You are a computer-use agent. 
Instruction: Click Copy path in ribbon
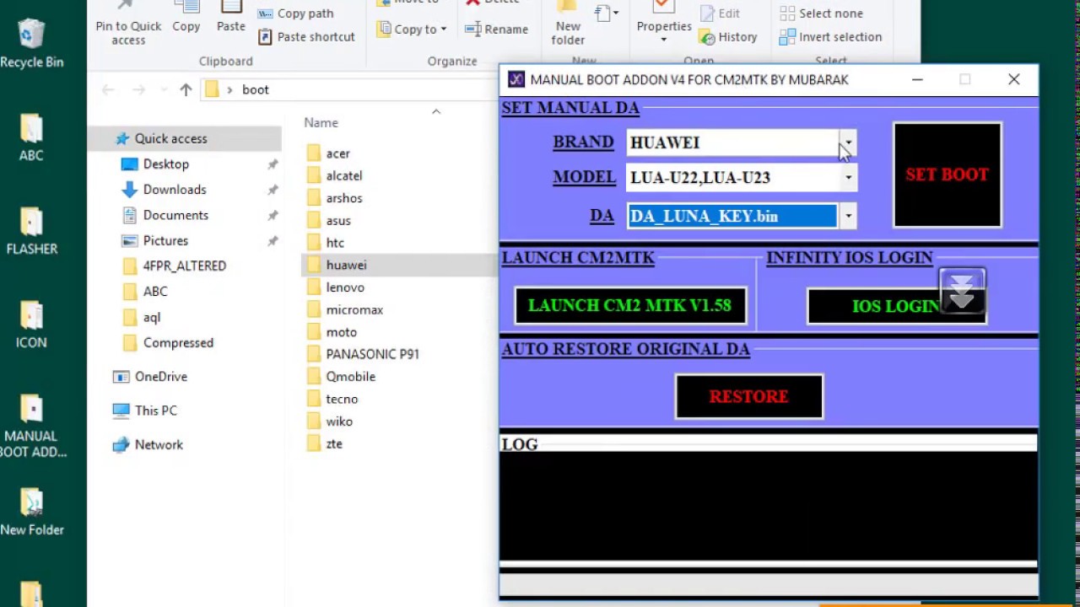click(x=296, y=13)
